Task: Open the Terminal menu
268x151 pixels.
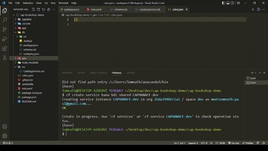Action: 63,3
